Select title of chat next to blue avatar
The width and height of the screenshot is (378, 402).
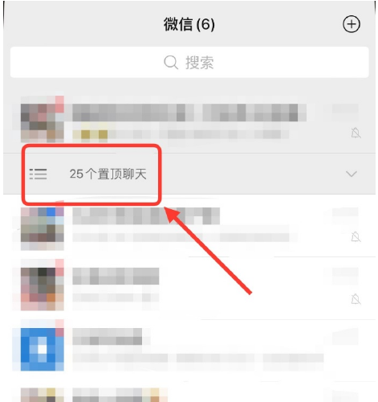(108, 336)
